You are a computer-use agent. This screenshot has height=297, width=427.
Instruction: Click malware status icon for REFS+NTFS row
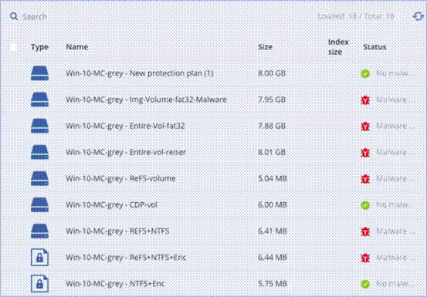click(365, 231)
